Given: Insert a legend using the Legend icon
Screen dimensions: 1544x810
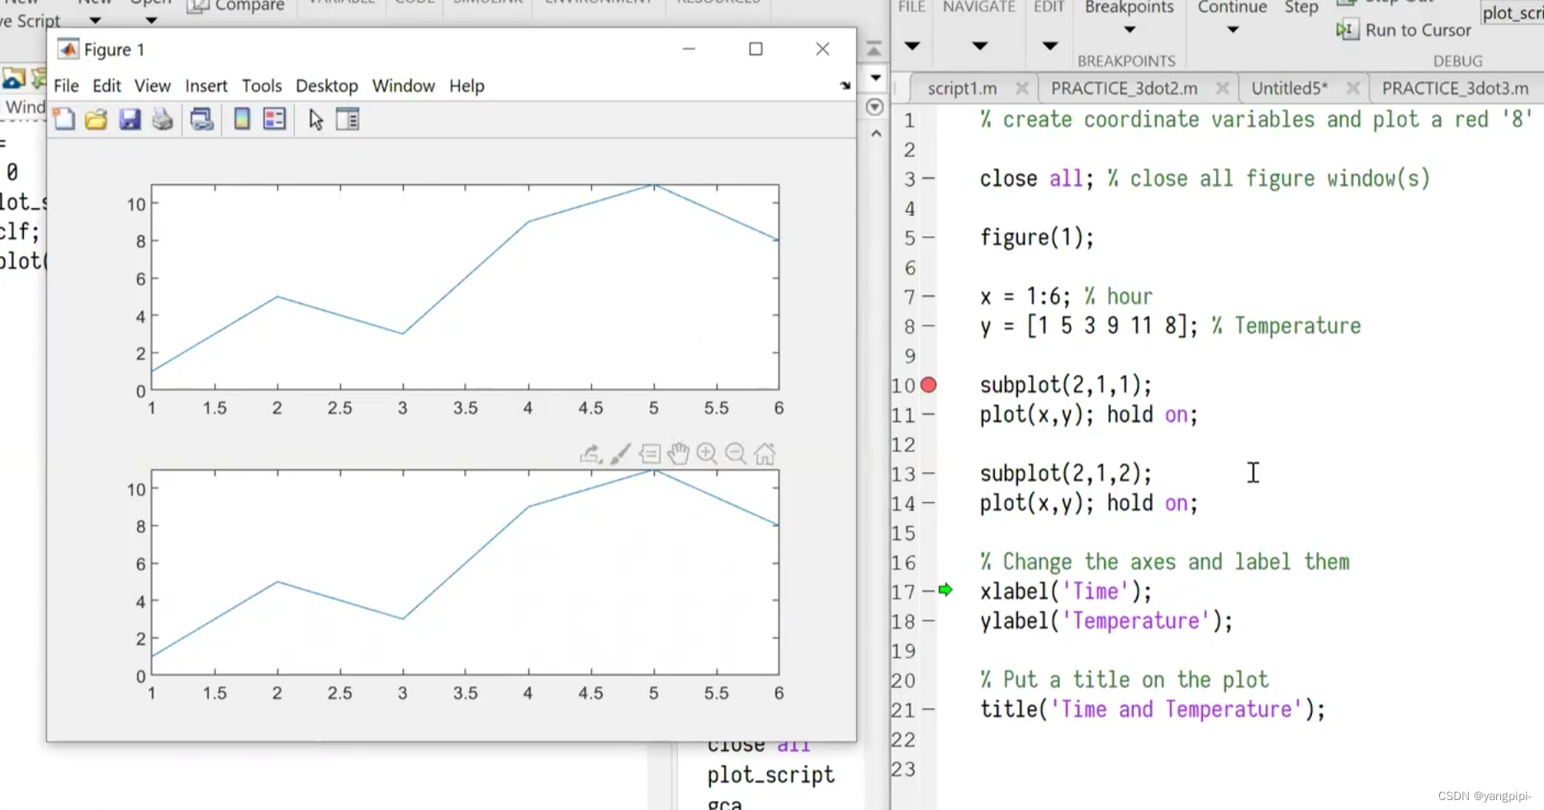Looking at the screenshot, I should [x=274, y=120].
